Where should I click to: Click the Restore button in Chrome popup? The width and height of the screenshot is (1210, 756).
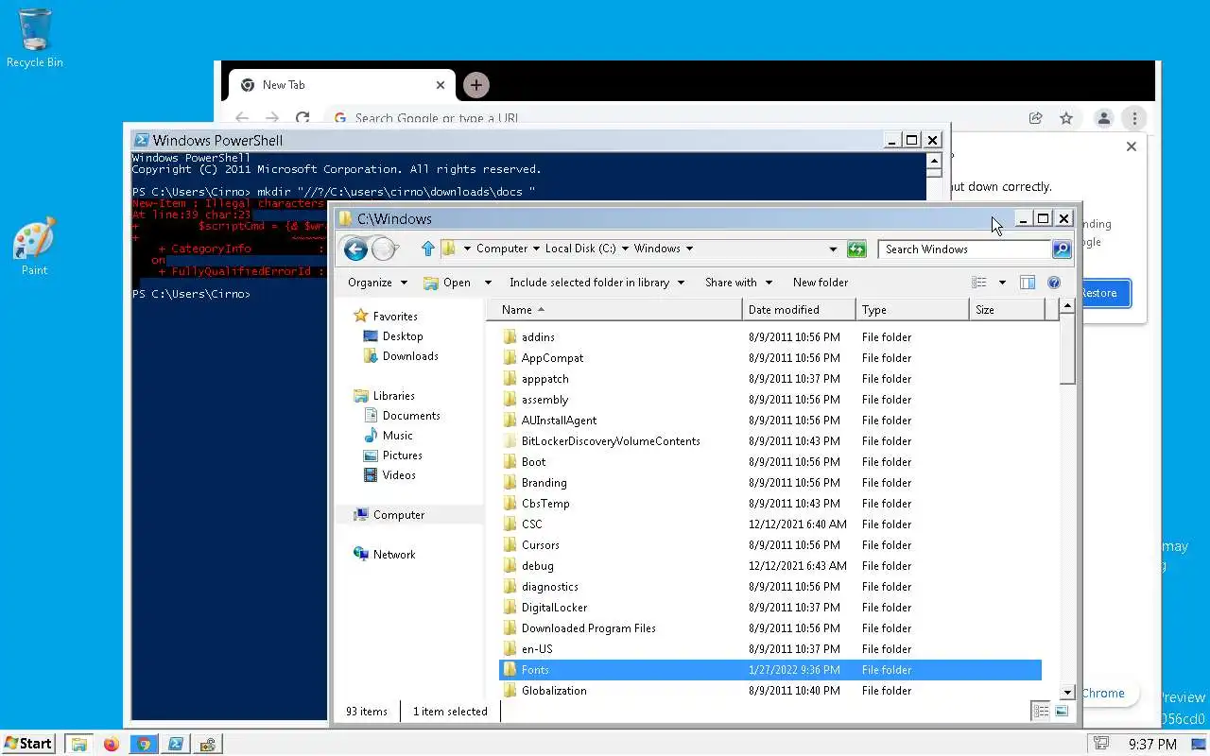pos(1098,293)
